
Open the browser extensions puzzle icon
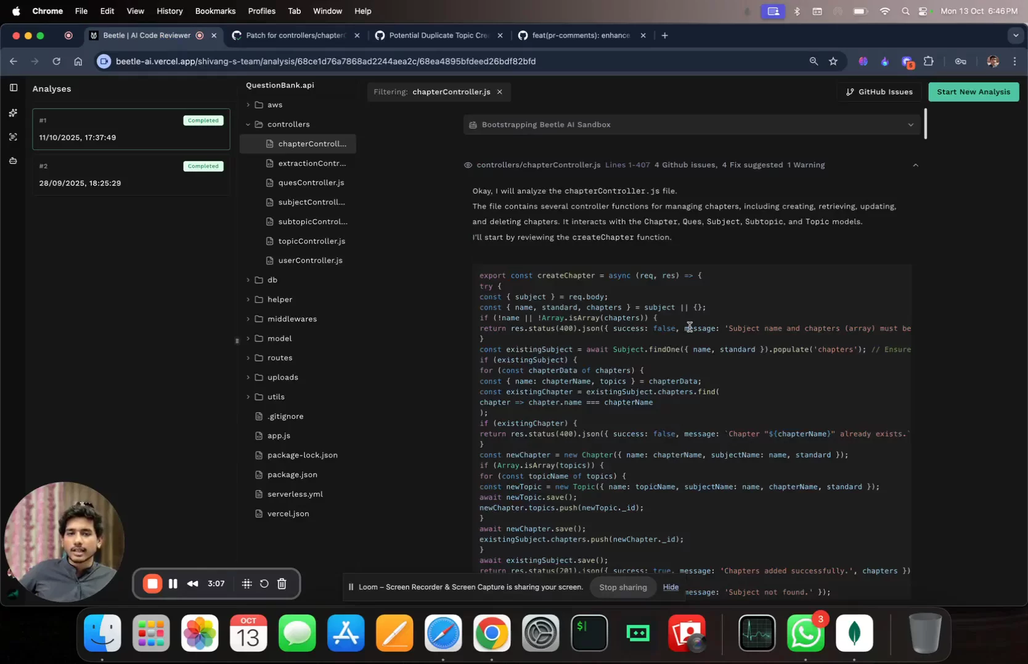tap(929, 61)
